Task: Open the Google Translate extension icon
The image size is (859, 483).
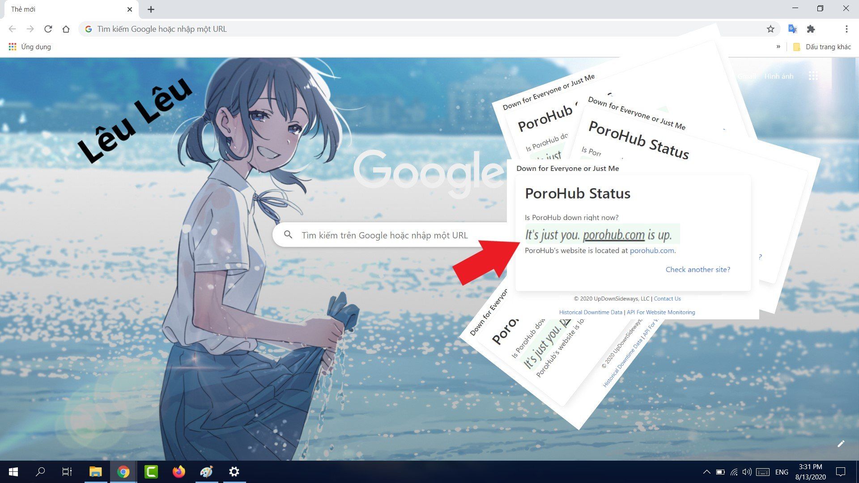Action: click(x=792, y=29)
